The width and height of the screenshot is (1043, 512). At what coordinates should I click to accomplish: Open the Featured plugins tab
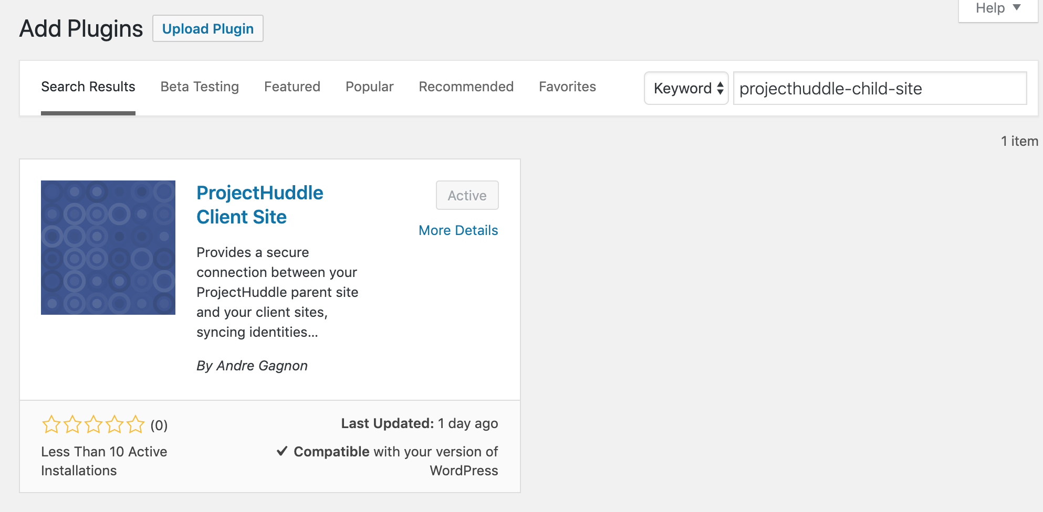[x=292, y=87]
